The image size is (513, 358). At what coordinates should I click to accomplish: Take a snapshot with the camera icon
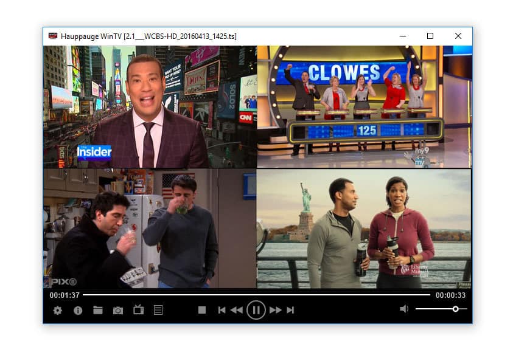118,311
